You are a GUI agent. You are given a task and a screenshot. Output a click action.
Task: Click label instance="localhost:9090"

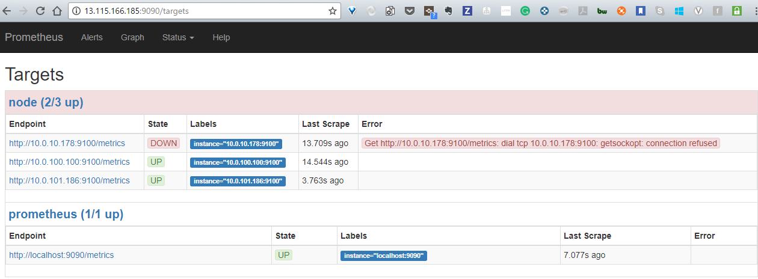(383, 256)
